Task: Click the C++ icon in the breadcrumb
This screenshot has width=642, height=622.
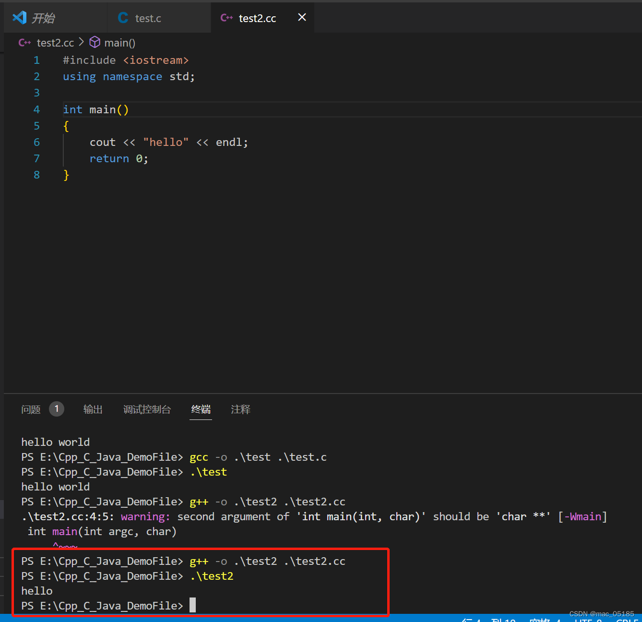Action: [24, 43]
